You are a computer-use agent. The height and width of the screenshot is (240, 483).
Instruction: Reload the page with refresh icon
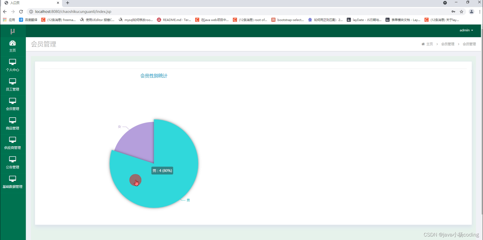[21, 12]
